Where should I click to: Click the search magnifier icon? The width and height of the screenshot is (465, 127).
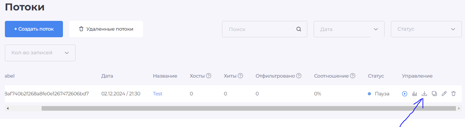pos(299,29)
